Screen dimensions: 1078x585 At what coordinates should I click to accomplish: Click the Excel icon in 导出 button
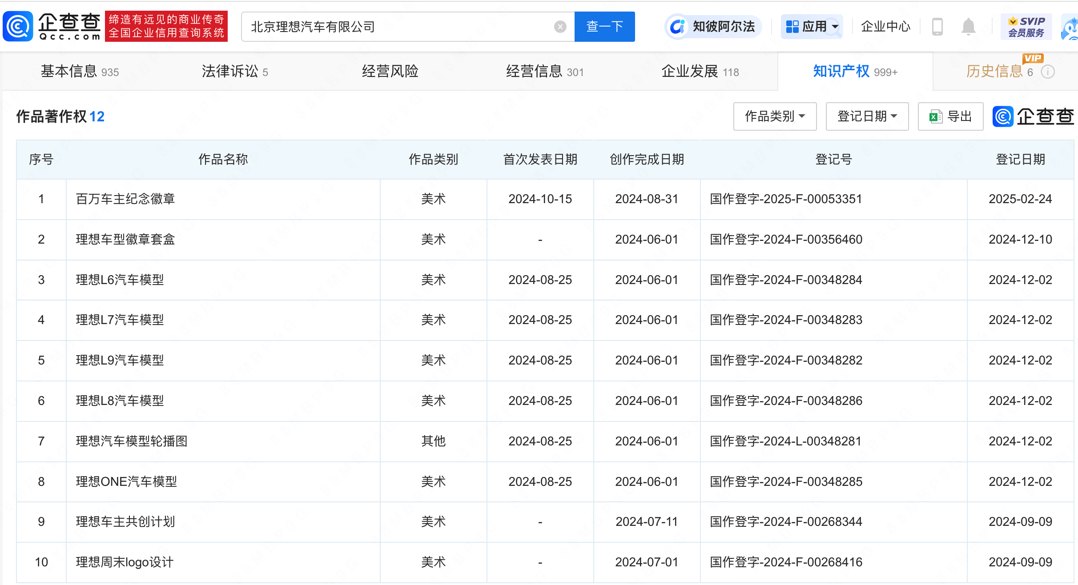pyautogui.click(x=935, y=116)
